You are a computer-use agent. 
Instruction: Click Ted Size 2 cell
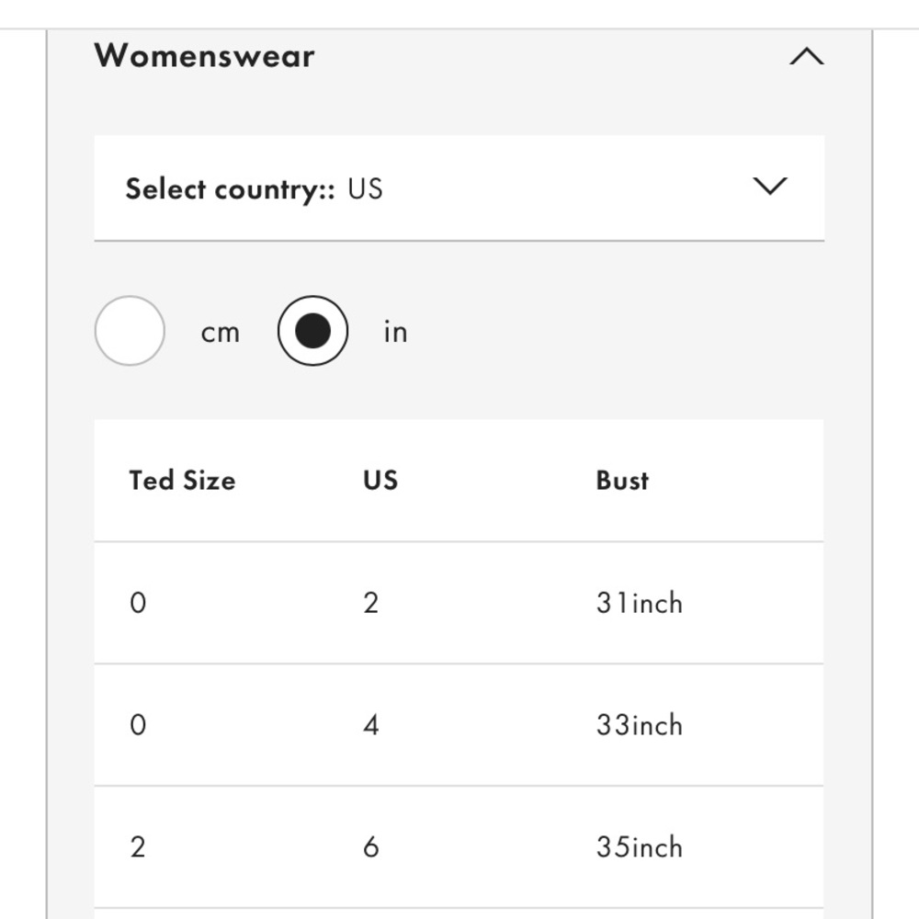pos(138,847)
